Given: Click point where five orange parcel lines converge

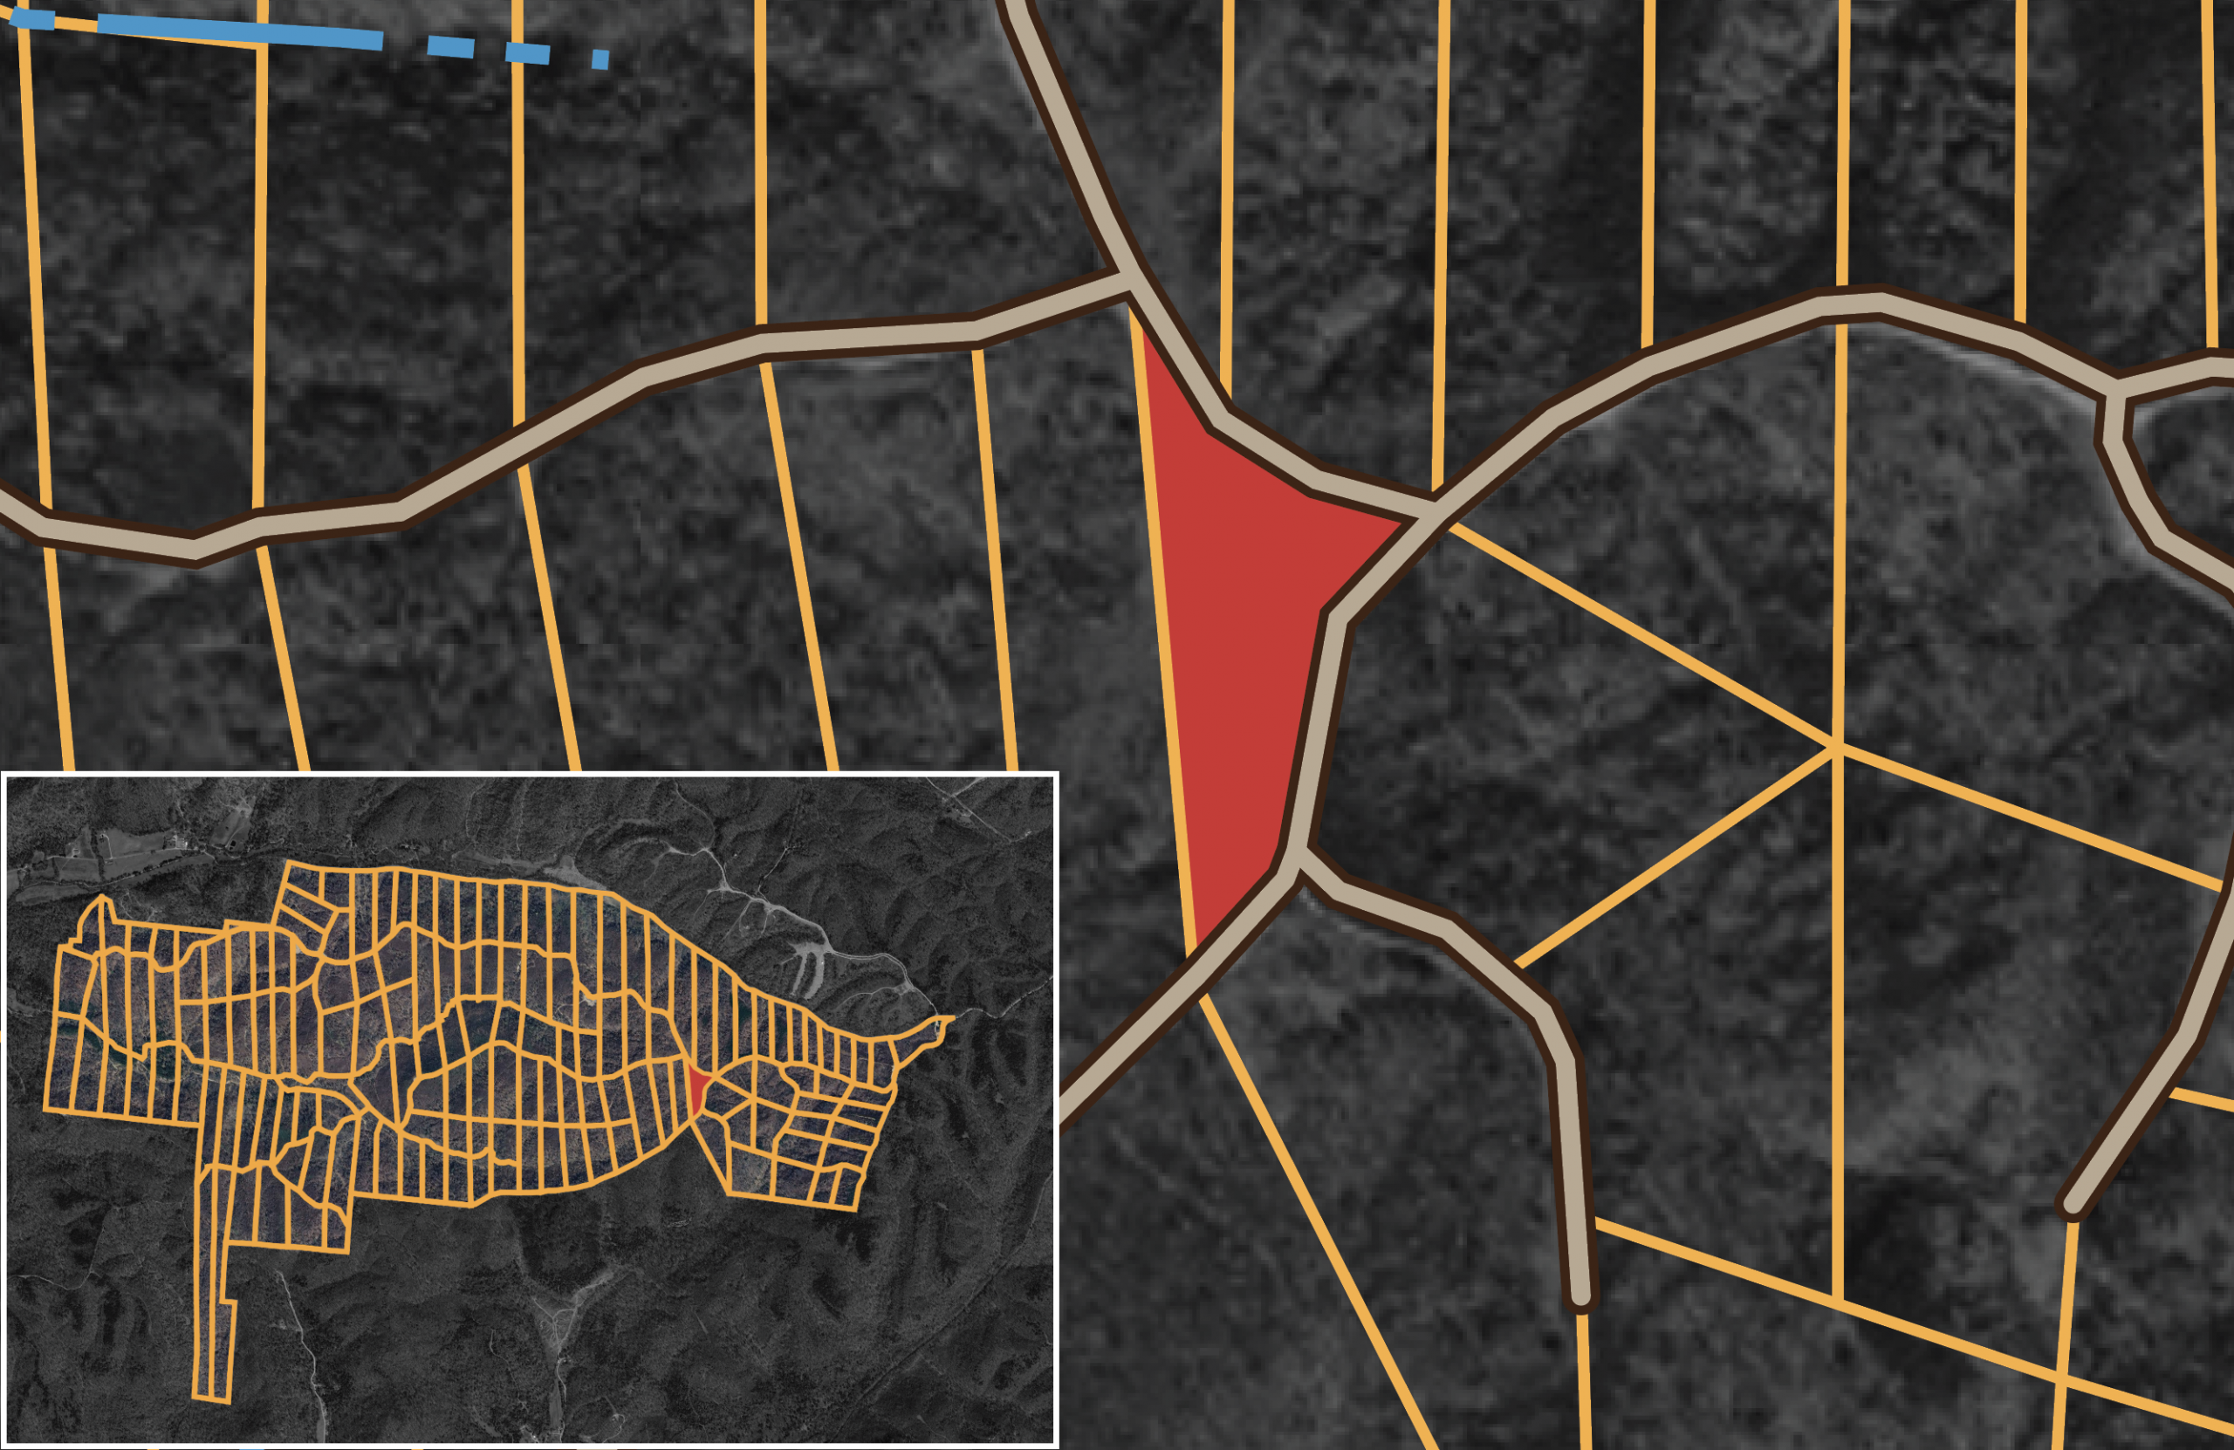Looking at the screenshot, I should point(1838,746).
